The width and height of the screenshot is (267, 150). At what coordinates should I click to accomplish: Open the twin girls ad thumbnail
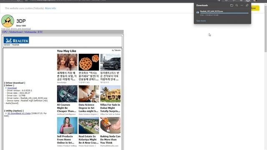67,62
